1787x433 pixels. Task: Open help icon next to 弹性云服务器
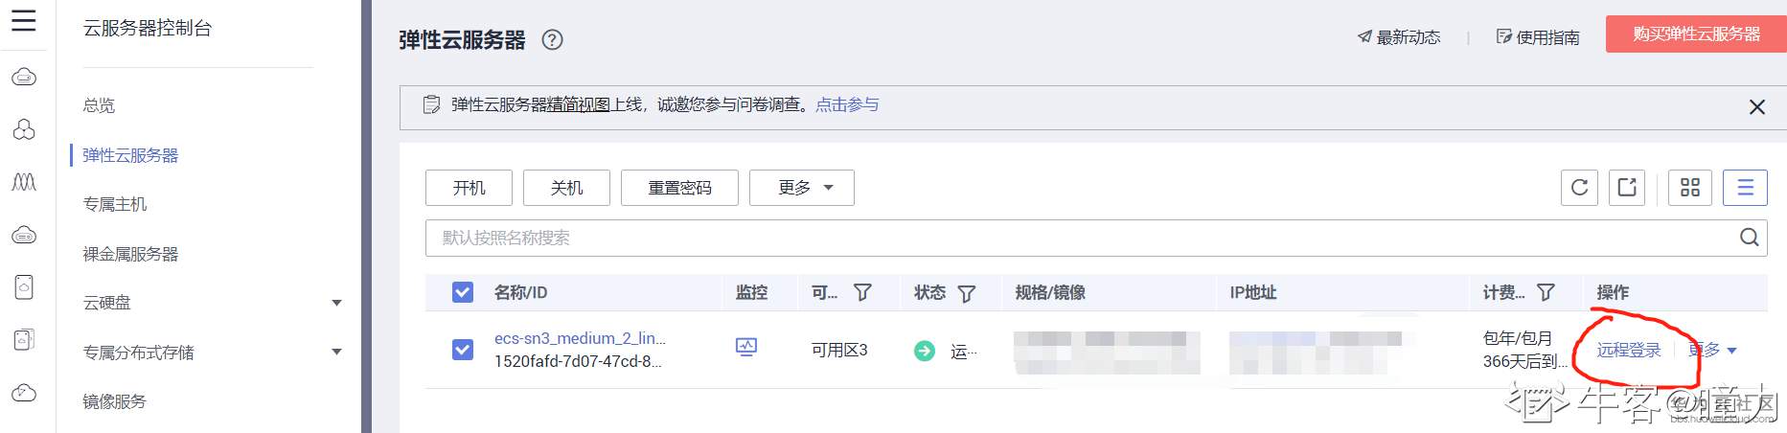point(552,40)
